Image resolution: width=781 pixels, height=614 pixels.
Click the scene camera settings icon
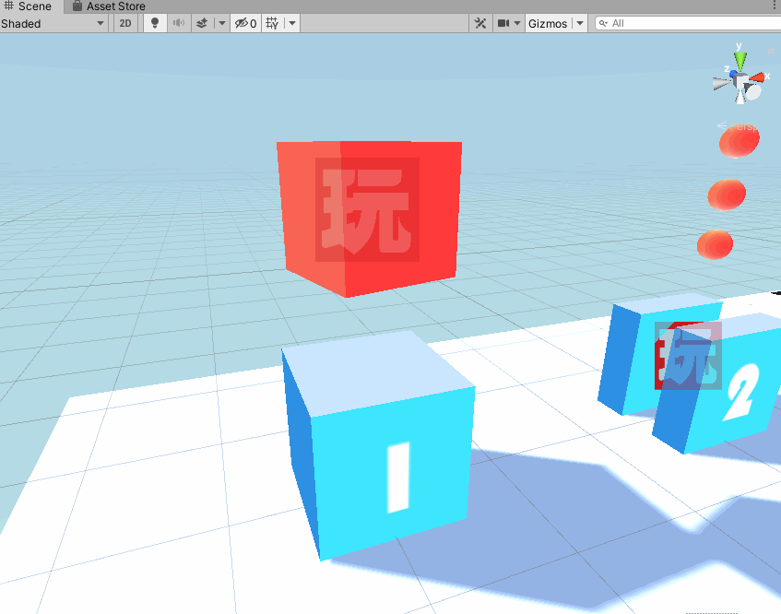point(503,23)
